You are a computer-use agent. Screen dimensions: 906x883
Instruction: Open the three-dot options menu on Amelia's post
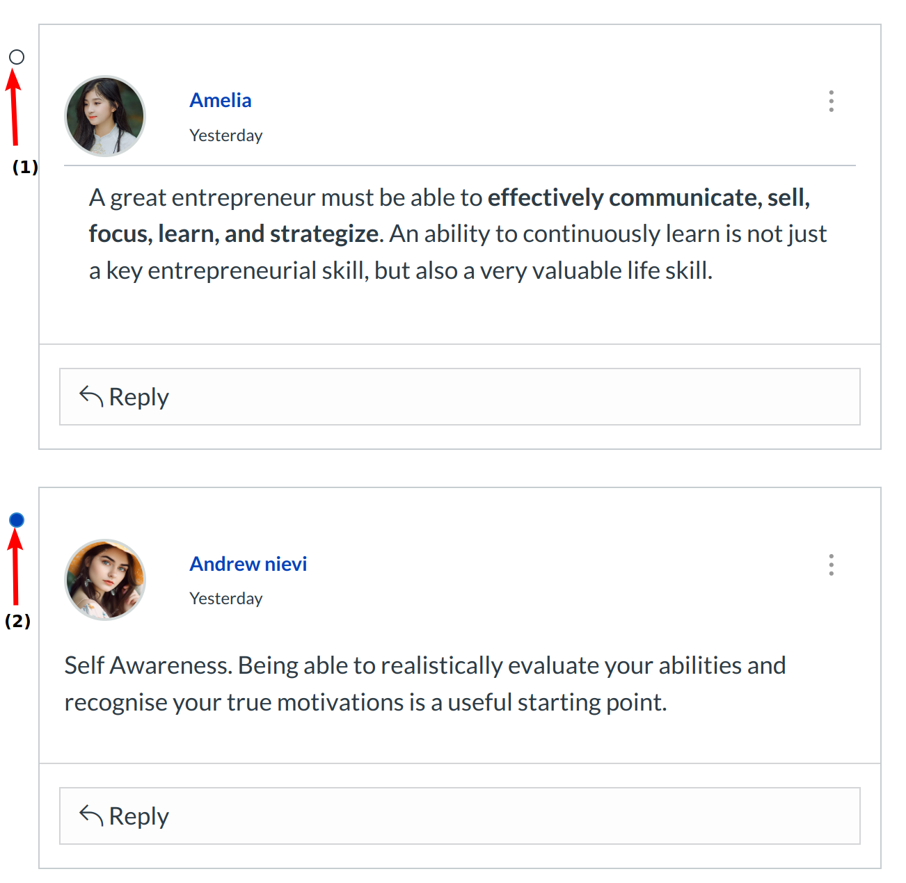click(x=831, y=101)
